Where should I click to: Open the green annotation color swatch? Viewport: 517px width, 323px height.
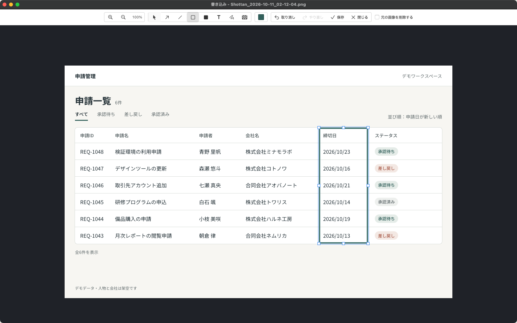261,17
